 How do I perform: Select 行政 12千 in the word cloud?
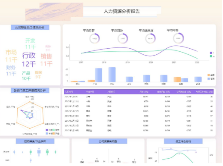click(29, 60)
